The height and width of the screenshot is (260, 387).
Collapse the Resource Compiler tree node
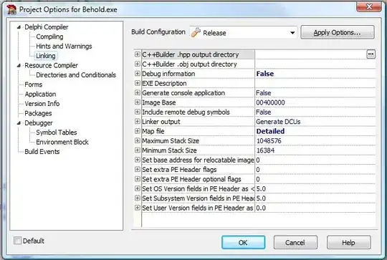pos(19,65)
